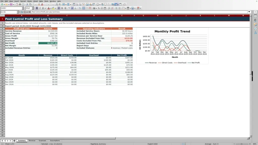Switch to the Expenses sheet tab
The height and width of the screenshot is (145, 258).
pyautogui.click(x=42, y=141)
